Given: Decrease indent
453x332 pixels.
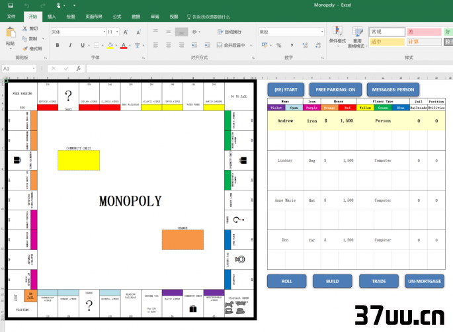Looking at the screenshot, I should pyautogui.click(x=194, y=45).
